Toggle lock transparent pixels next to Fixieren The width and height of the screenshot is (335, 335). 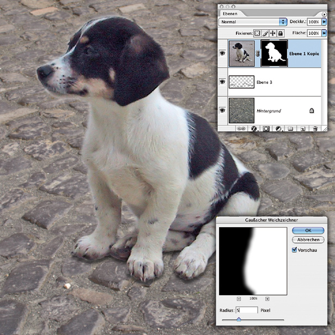257,33
